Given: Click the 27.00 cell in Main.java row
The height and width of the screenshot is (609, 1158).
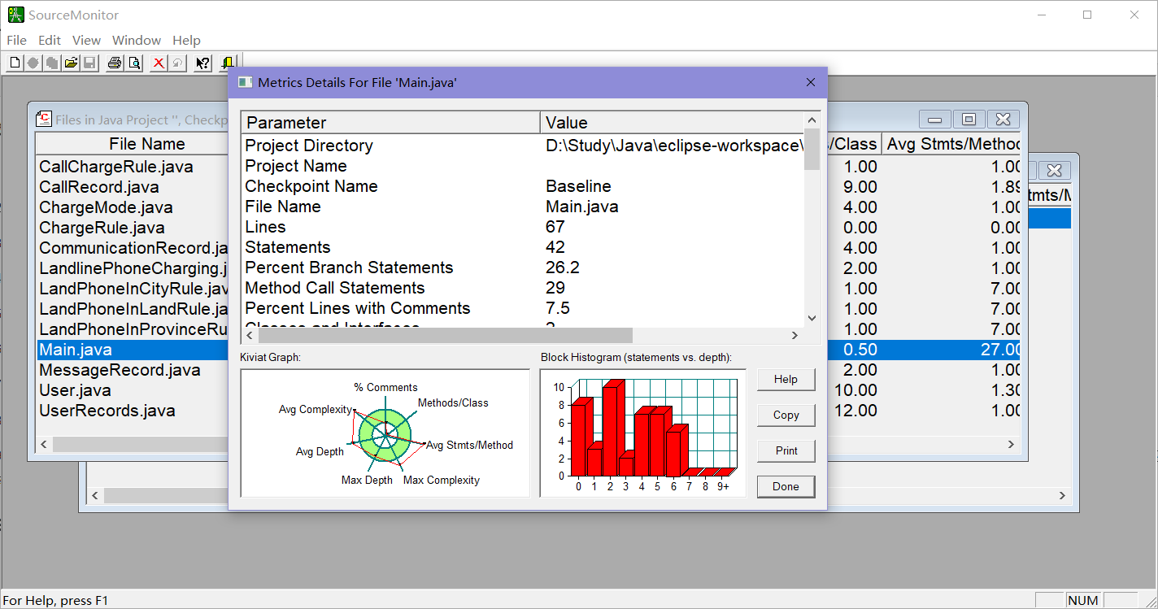Looking at the screenshot, I should (x=1001, y=350).
